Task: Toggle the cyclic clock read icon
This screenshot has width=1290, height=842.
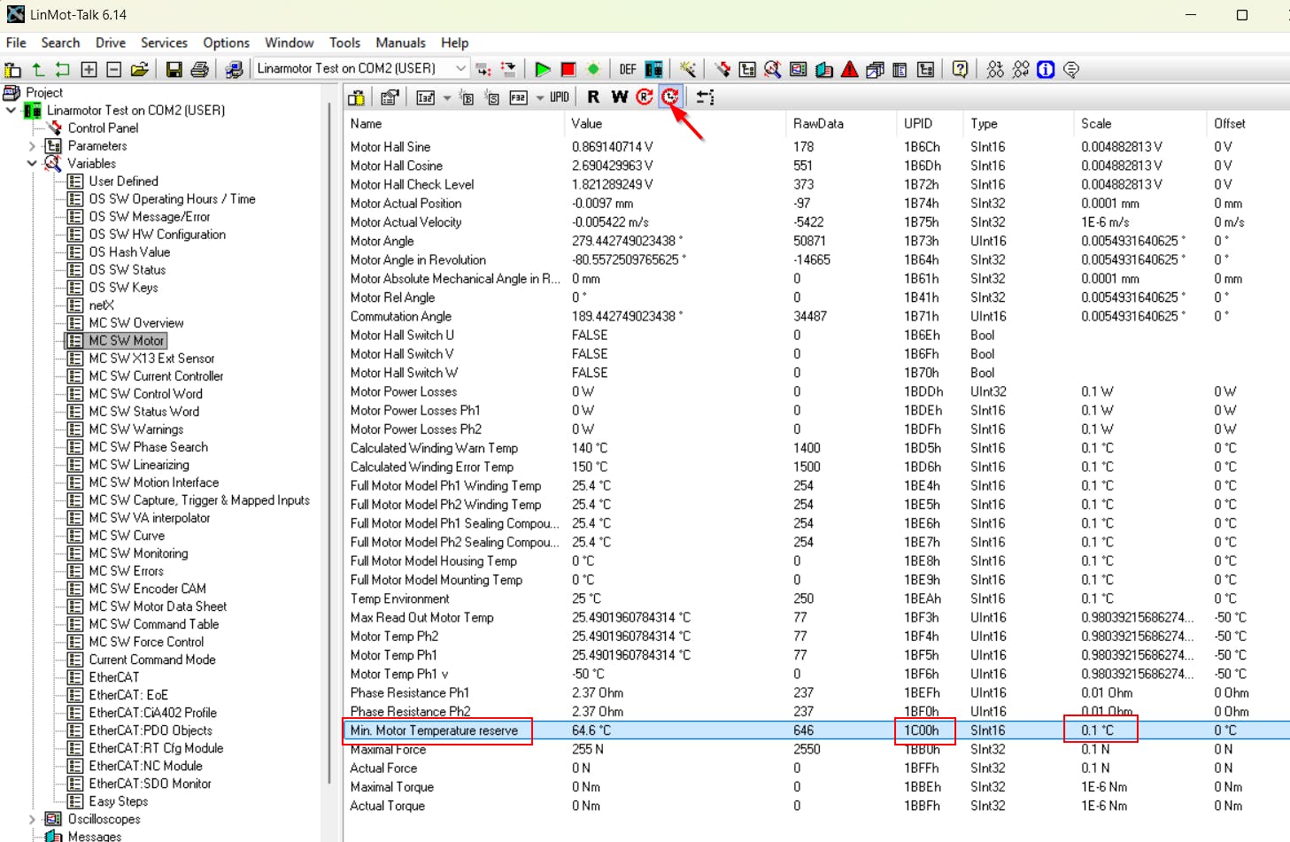Action: coord(670,97)
